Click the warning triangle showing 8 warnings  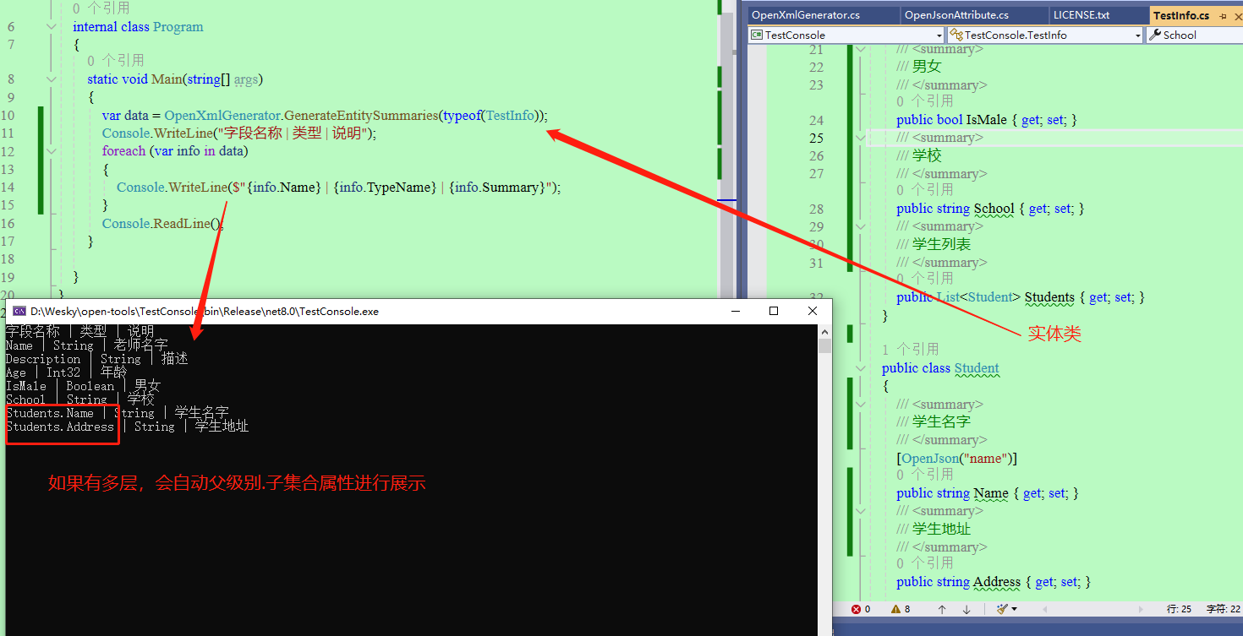click(x=894, y=609)
